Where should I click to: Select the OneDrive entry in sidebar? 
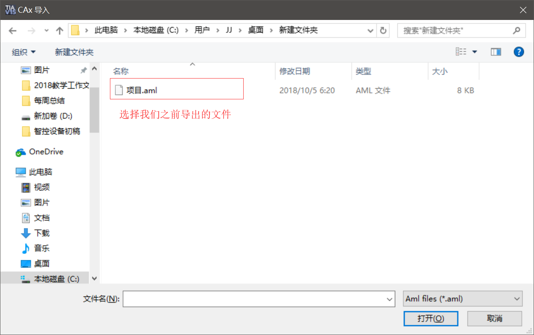pyautogui.click(x=46, y=152)
